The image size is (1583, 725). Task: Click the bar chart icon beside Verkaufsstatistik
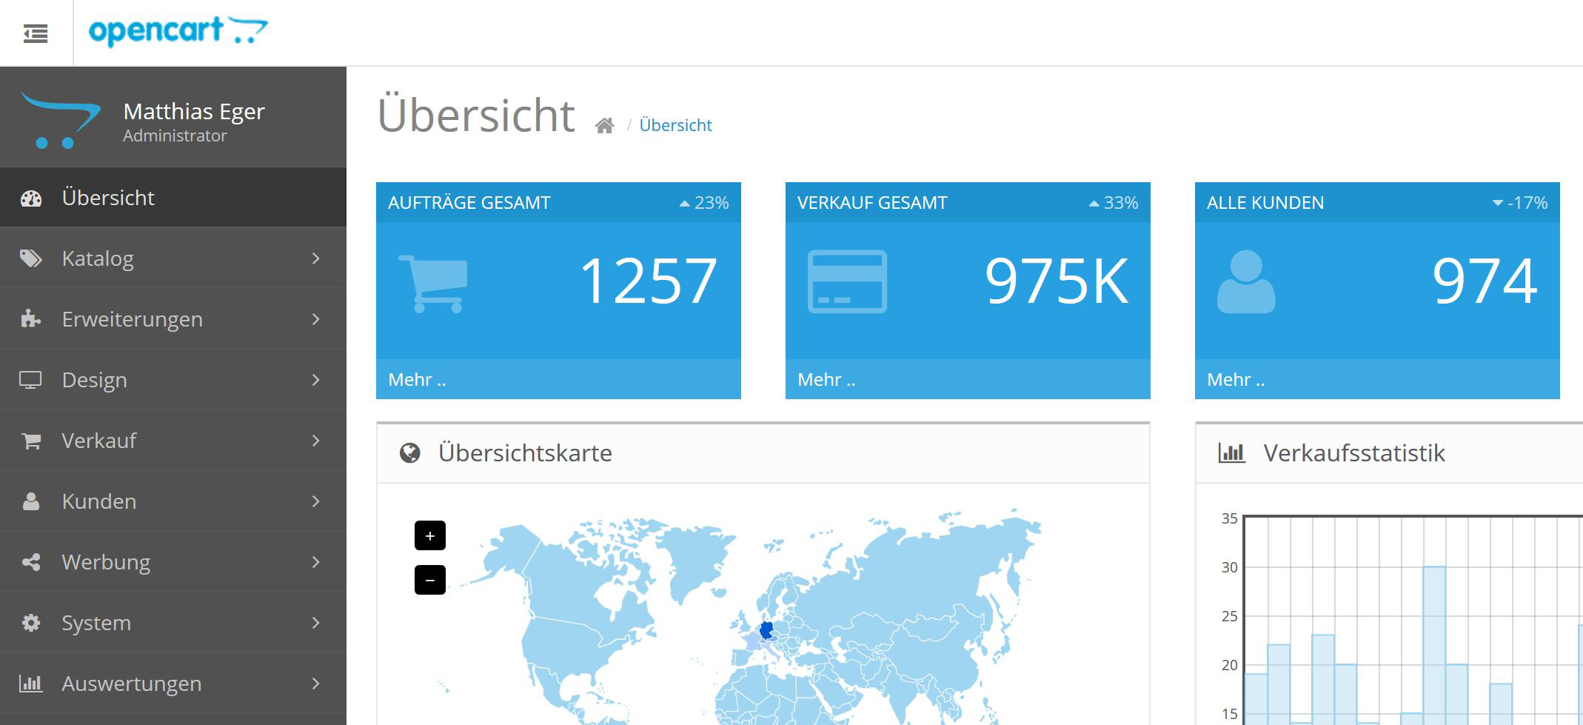click(1231, 453)
